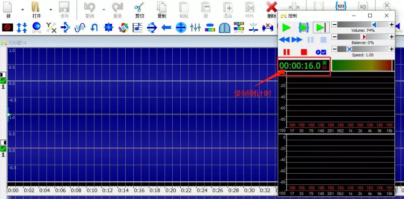Screen dimensions: 404x199
Task: Open control properties checkbox icon beside record
Action: (321, 52)
